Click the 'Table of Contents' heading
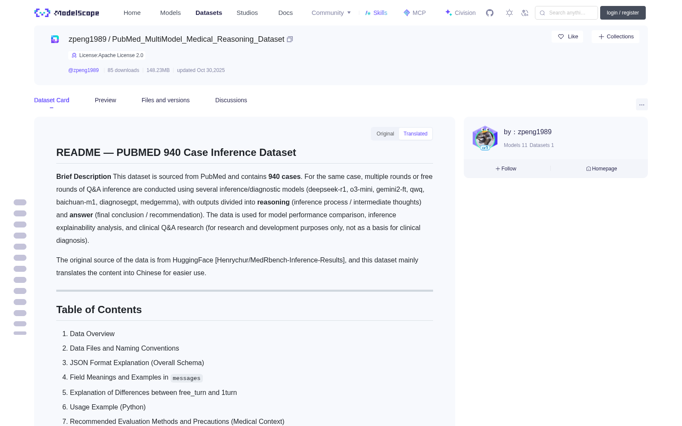The image size is (682, 426). click(99, 310)
